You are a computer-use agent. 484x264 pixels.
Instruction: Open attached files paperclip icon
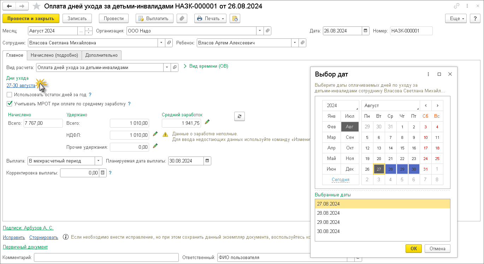coord(182,18)
